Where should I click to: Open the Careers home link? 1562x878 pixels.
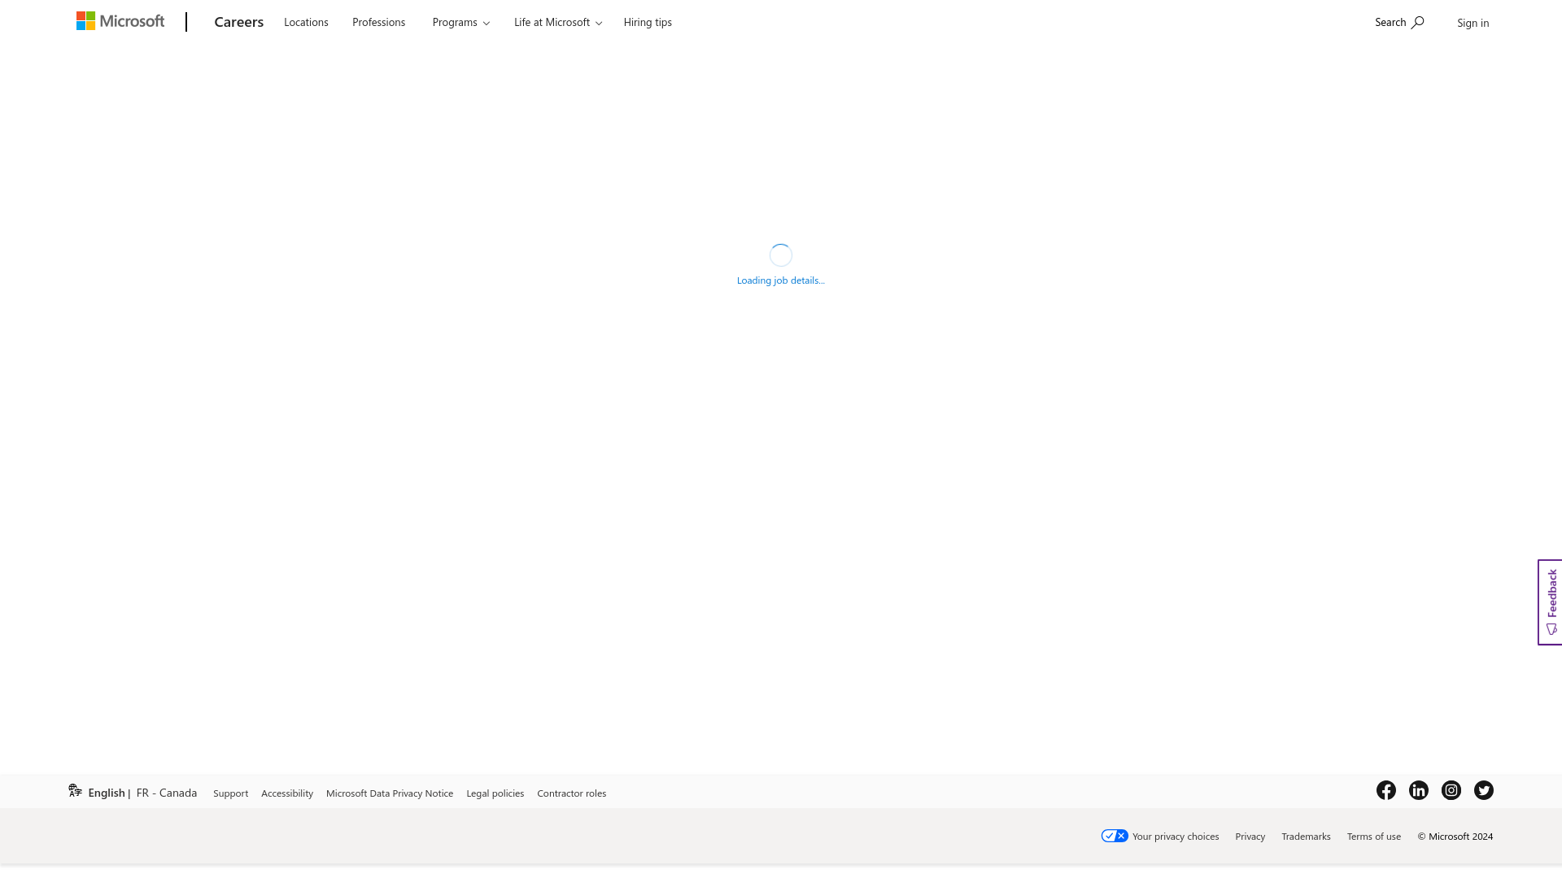(238, 22)
